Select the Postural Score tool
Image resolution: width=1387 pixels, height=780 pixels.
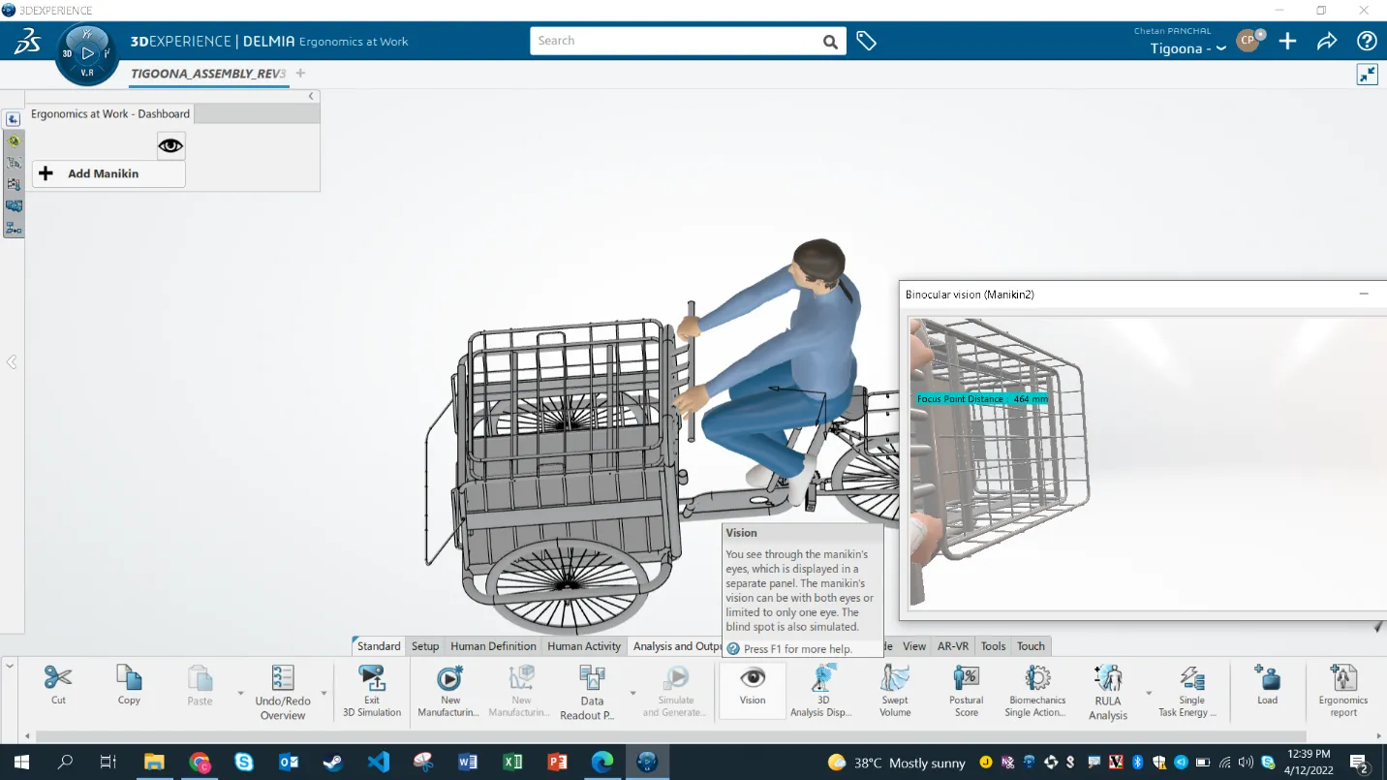[966, 688]
